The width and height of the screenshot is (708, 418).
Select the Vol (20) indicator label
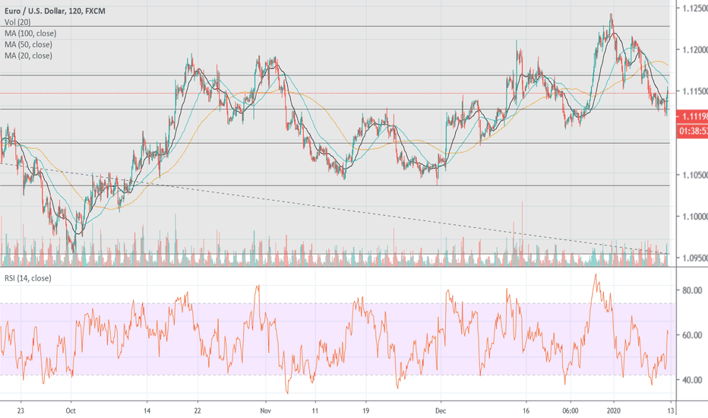pos(18,22)
